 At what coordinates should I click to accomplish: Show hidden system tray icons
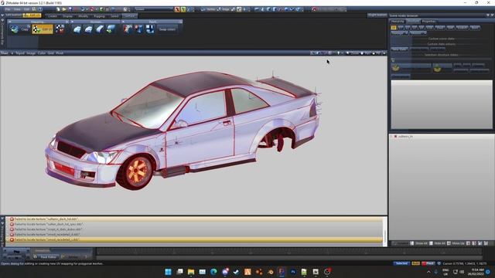(428, 272)
